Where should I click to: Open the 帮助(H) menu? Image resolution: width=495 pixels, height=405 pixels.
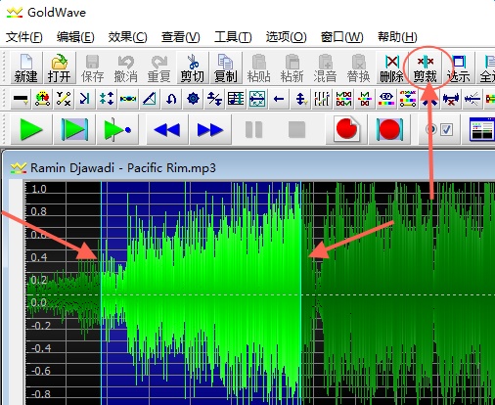tap(397, 37)
